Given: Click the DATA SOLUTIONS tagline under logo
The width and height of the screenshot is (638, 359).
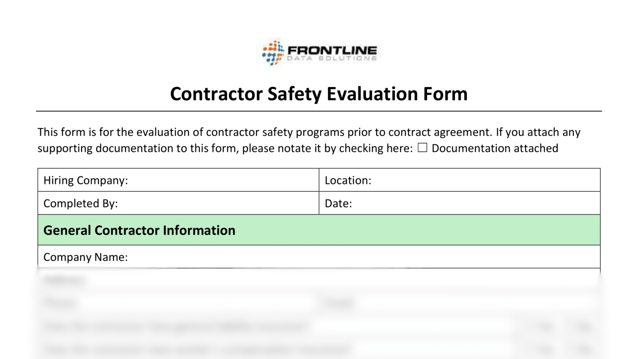Looking at the screenshot, I should 332,59.
